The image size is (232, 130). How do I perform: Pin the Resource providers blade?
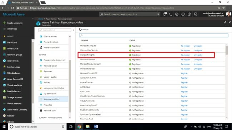[x=225, y=22]
